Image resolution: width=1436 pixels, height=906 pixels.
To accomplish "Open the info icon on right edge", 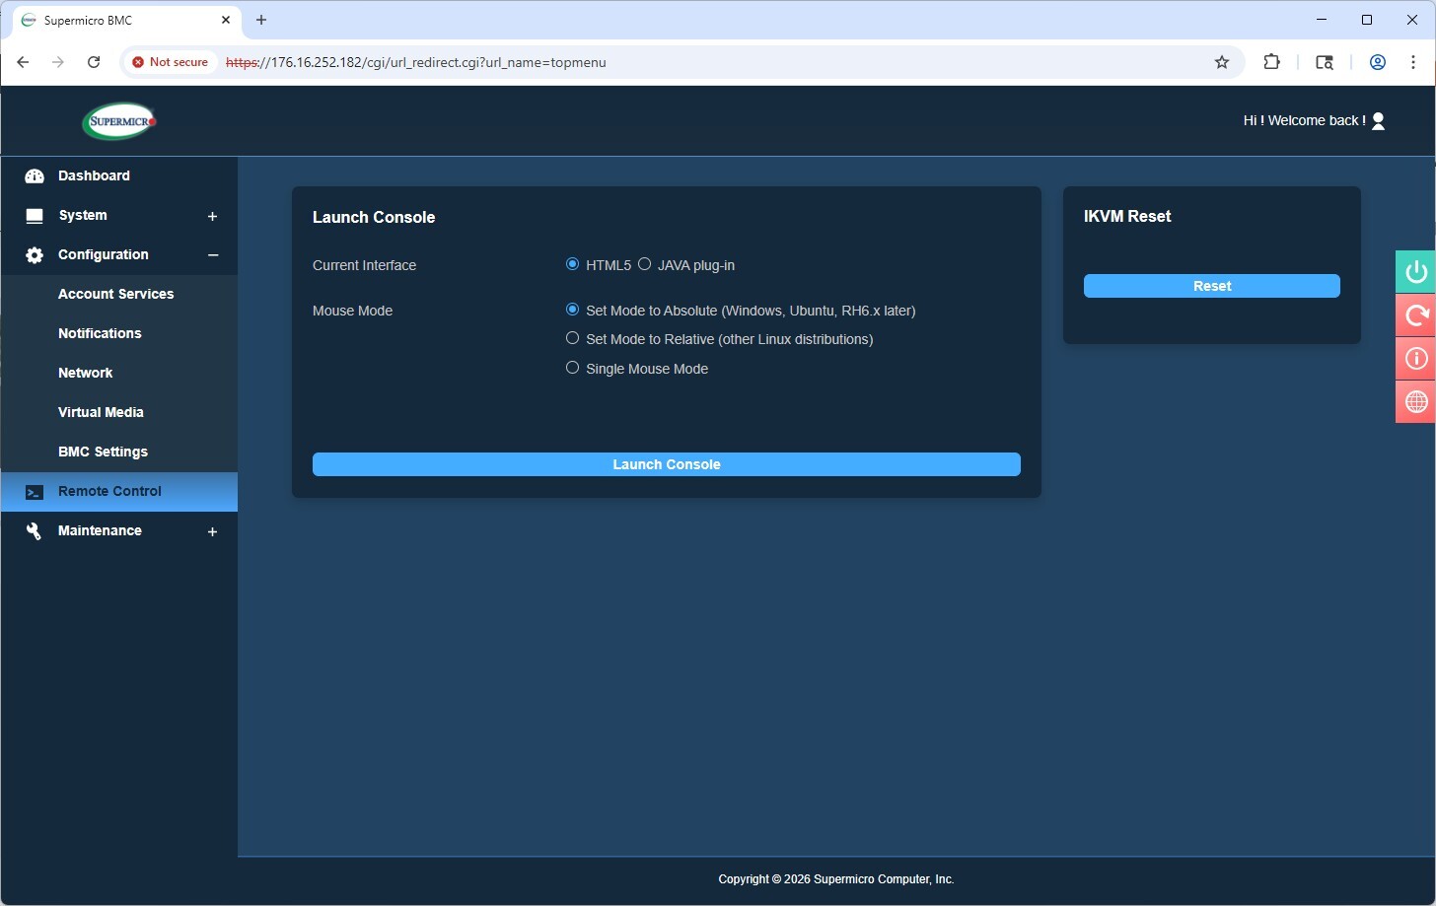I will point(1415,359).
